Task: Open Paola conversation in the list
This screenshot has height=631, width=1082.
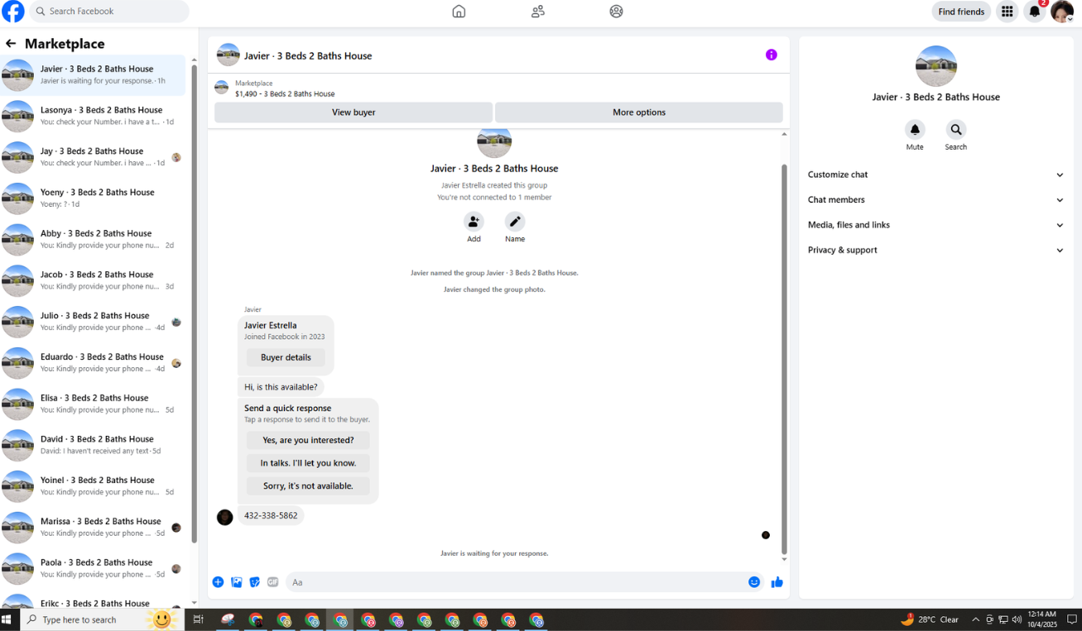Action: click(x=94, y=568)
